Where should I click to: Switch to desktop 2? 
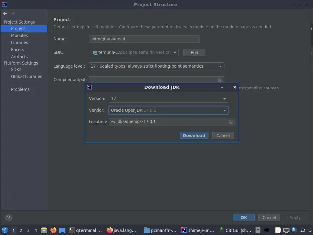click(x=21, y=230)
